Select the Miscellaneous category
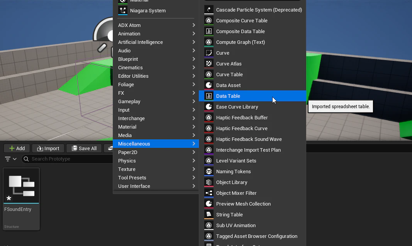Screen dimensions: 412x246 [156, 144]
